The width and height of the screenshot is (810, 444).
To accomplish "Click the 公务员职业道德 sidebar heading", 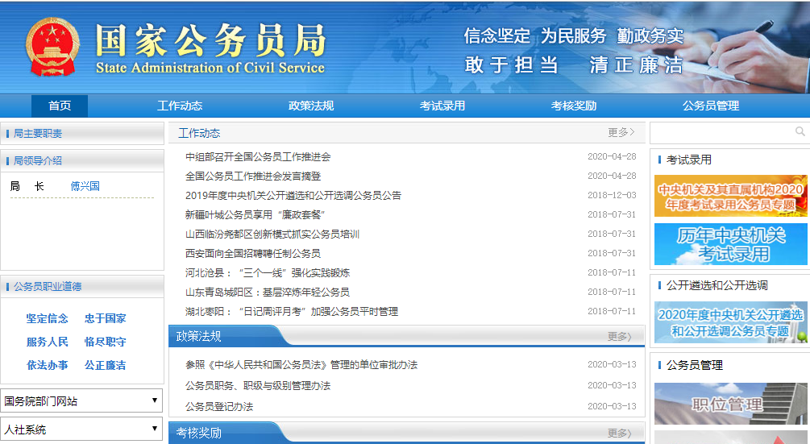I will [x=48, y=287].
